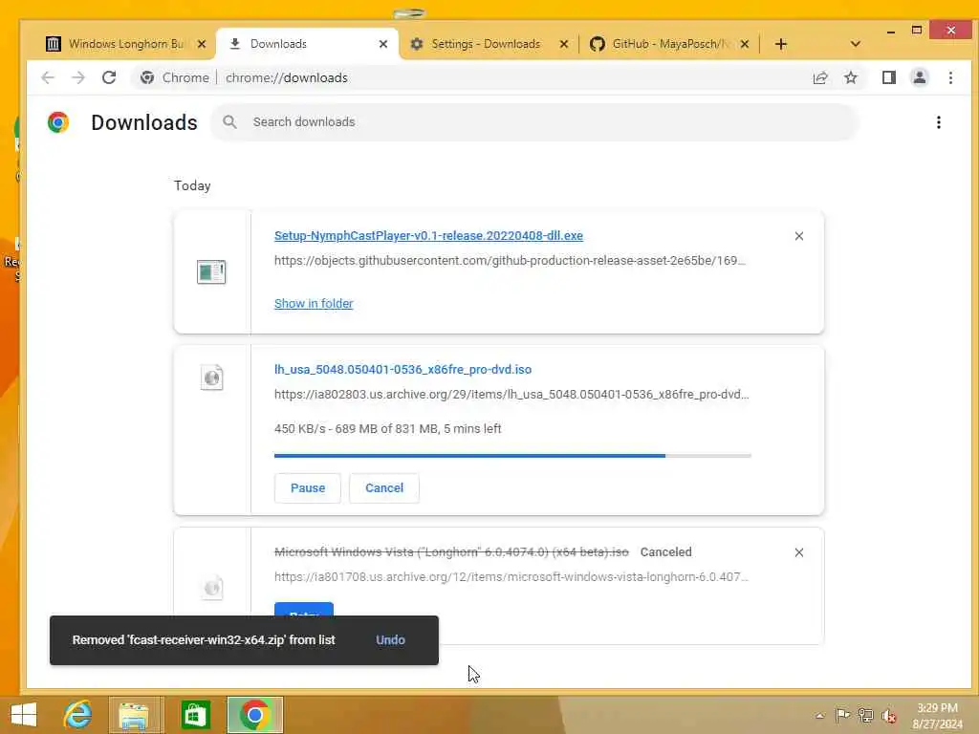979x734 pixels.
Task: Go forward with the forward arrow
Action: [x=78, y=77]
